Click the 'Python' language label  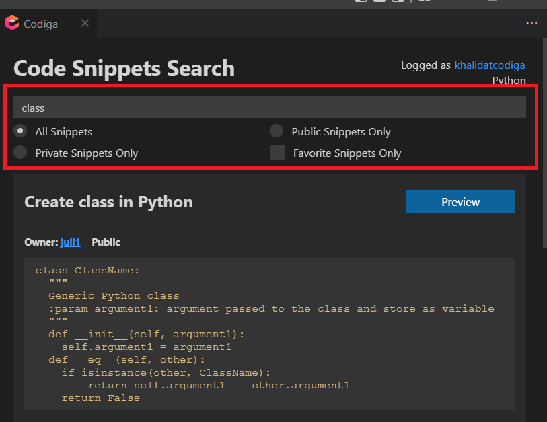[x=509, y=80]
